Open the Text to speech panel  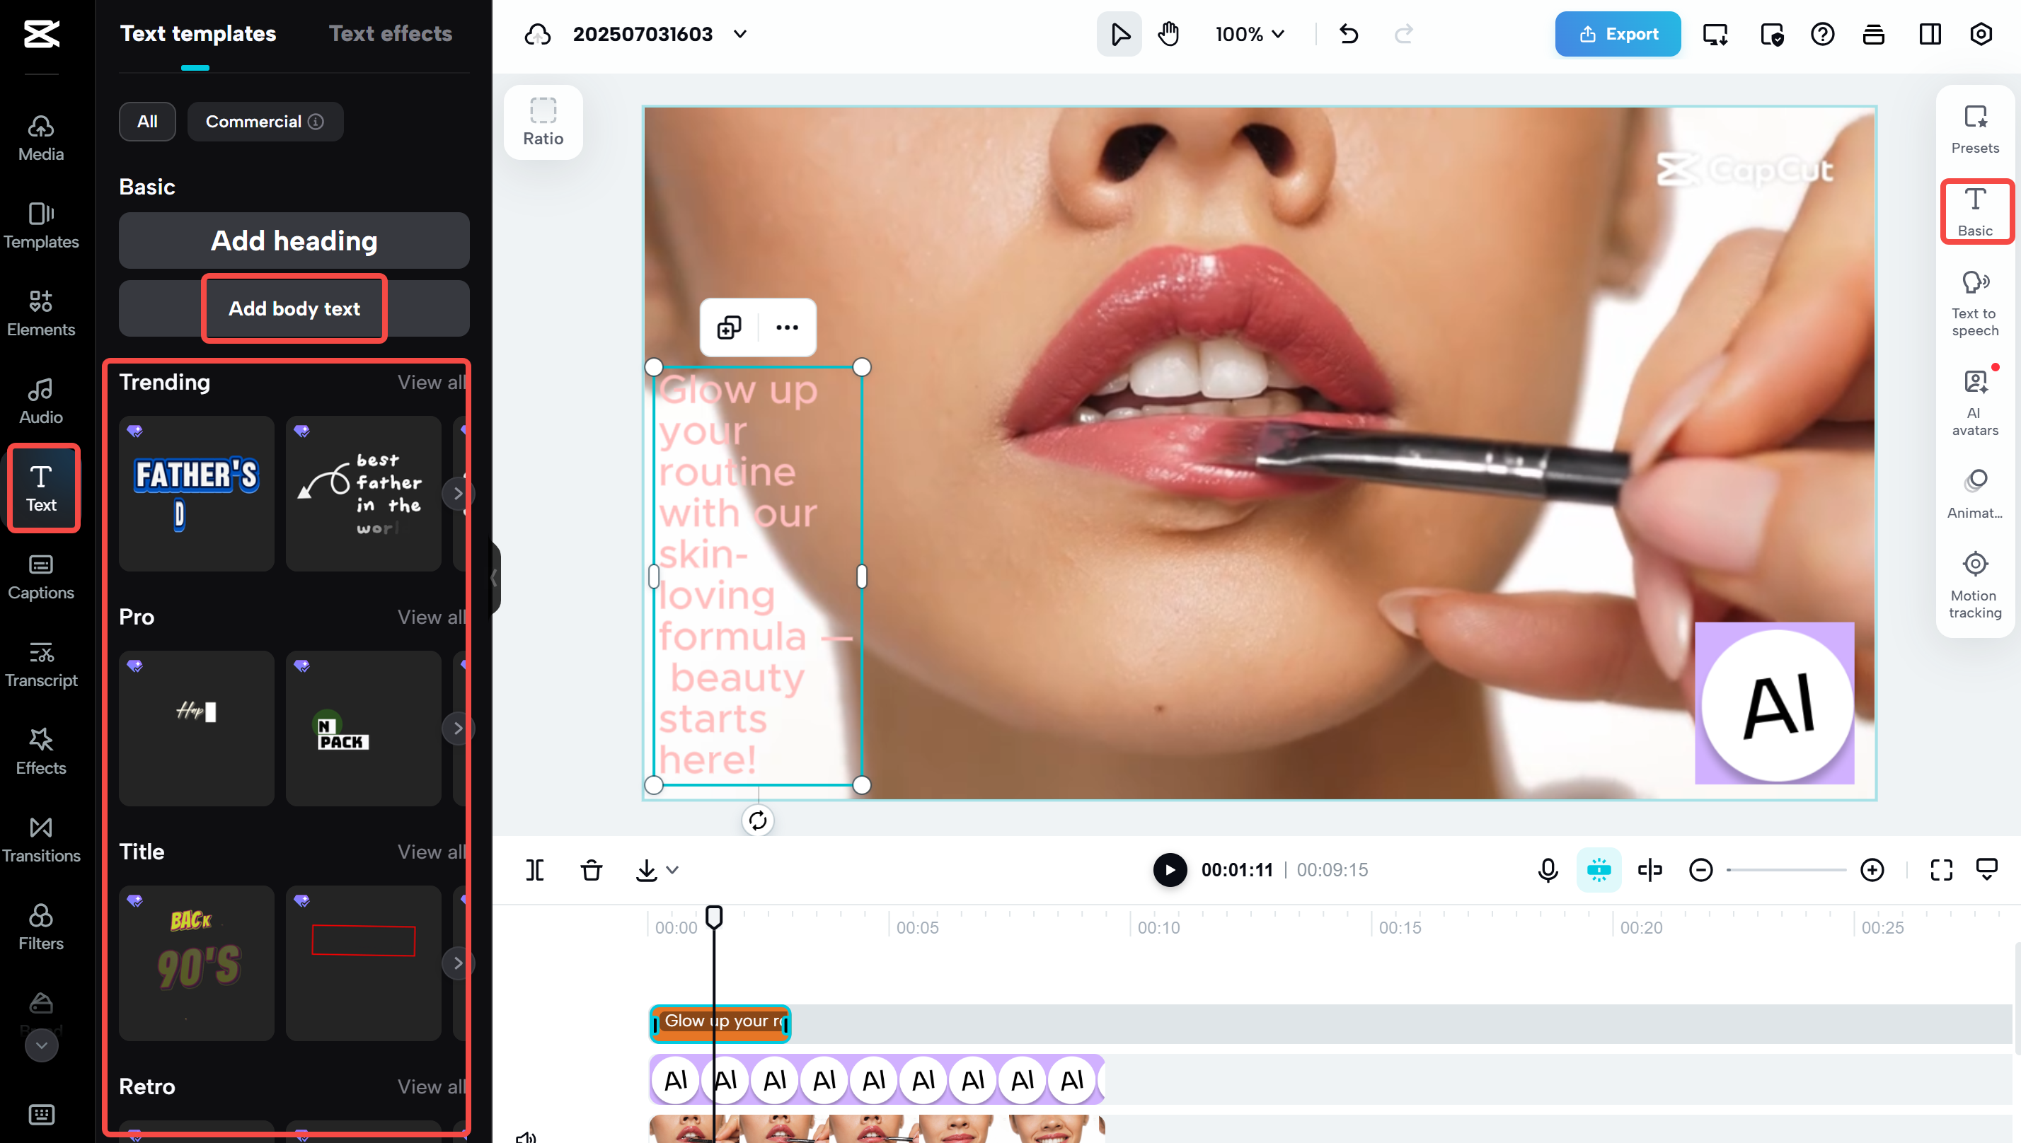1974,303
